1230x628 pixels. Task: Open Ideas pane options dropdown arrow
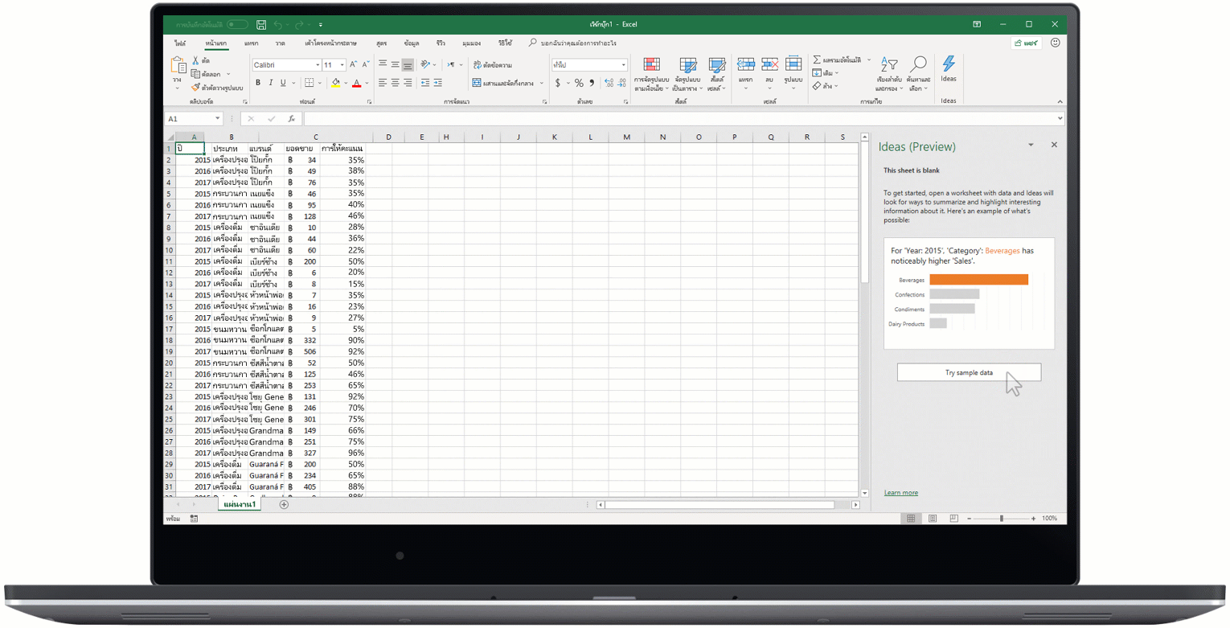click(1031, 145)
